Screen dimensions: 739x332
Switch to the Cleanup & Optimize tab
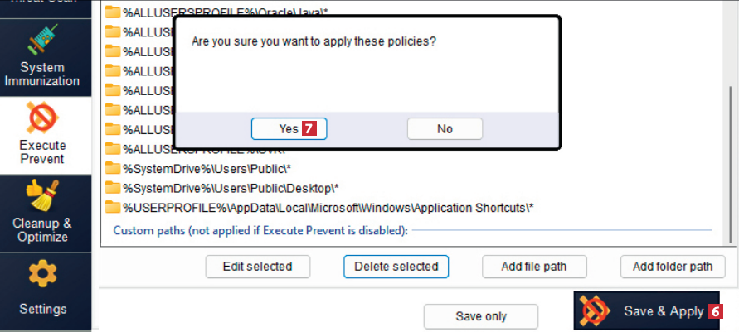(42, 229)
